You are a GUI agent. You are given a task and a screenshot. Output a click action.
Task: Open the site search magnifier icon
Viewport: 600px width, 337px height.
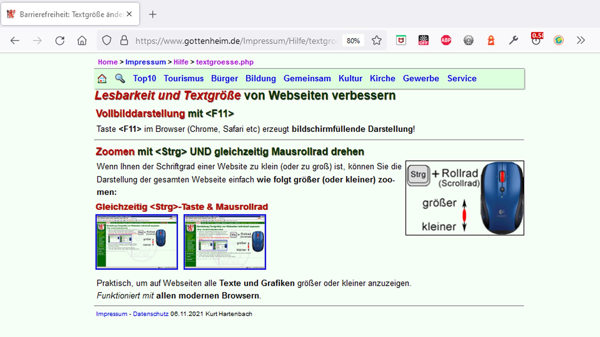tap(120, 78)
